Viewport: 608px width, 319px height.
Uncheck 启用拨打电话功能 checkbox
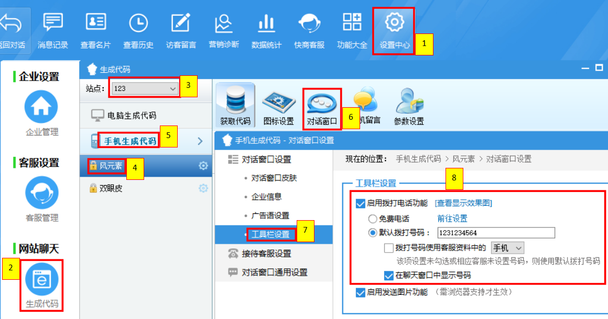[360, 203]
